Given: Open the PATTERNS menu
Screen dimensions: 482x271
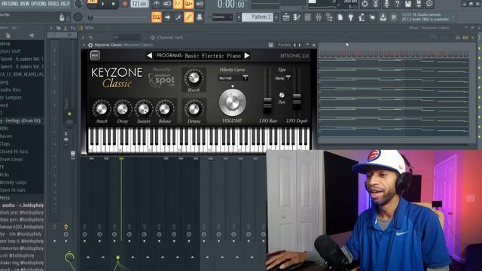Looking at the screenshot, I should (9, 4).
